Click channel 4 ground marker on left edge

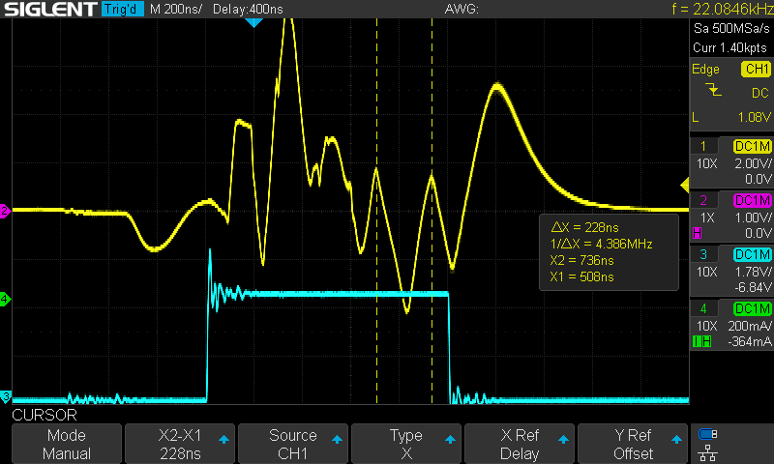pos(5,299)
